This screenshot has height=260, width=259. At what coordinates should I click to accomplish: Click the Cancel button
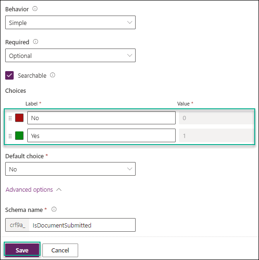60,250
